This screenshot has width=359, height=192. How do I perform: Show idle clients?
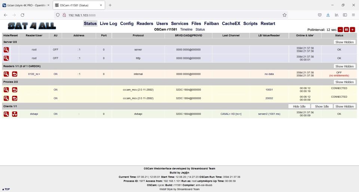[x=322, y=106]
